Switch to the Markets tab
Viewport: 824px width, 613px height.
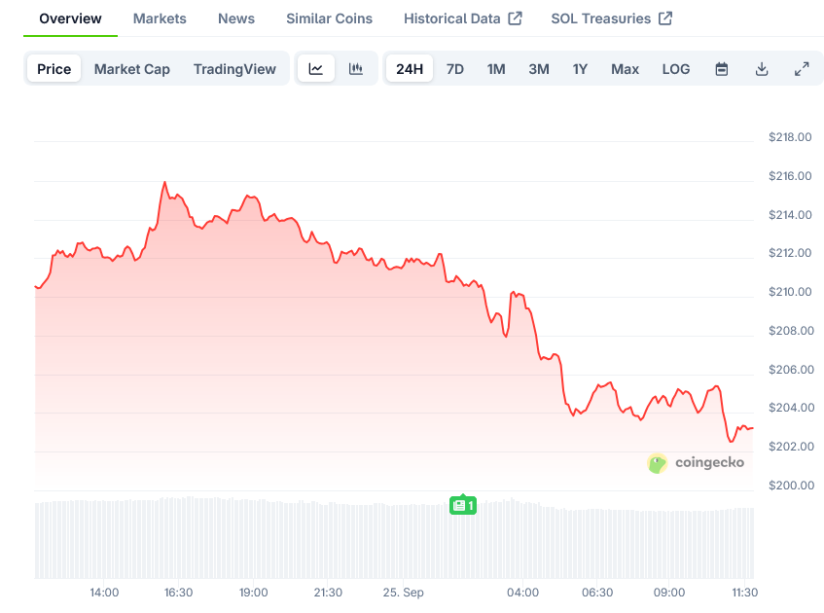click(x=160, y=18)
